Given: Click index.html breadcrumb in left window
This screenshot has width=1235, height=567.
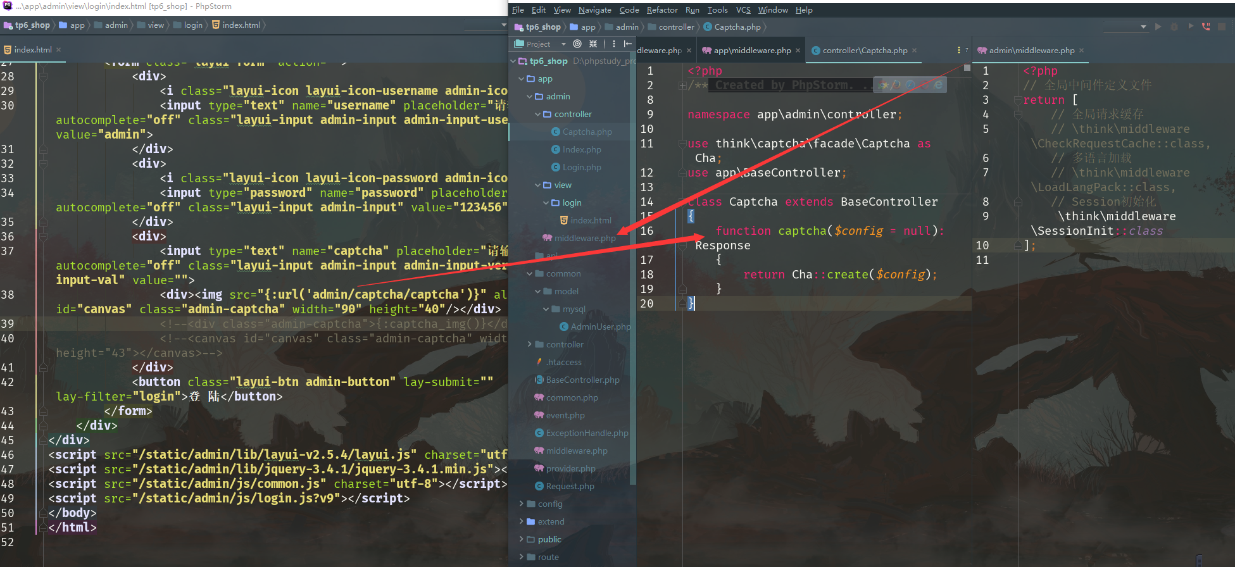Looking at the screenshot, I should [x=241, y=25].
